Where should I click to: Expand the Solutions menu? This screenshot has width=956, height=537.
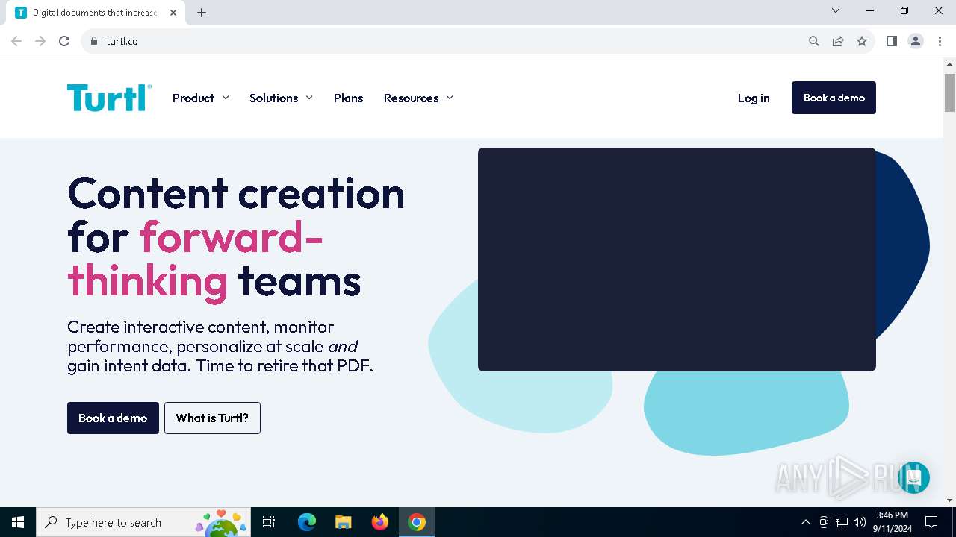point(281,98)
